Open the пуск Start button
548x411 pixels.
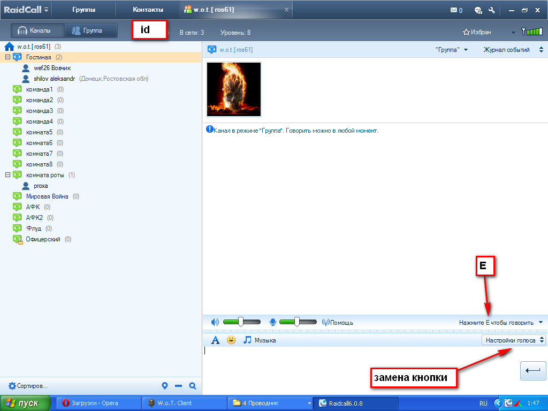(x=25, y=404)
